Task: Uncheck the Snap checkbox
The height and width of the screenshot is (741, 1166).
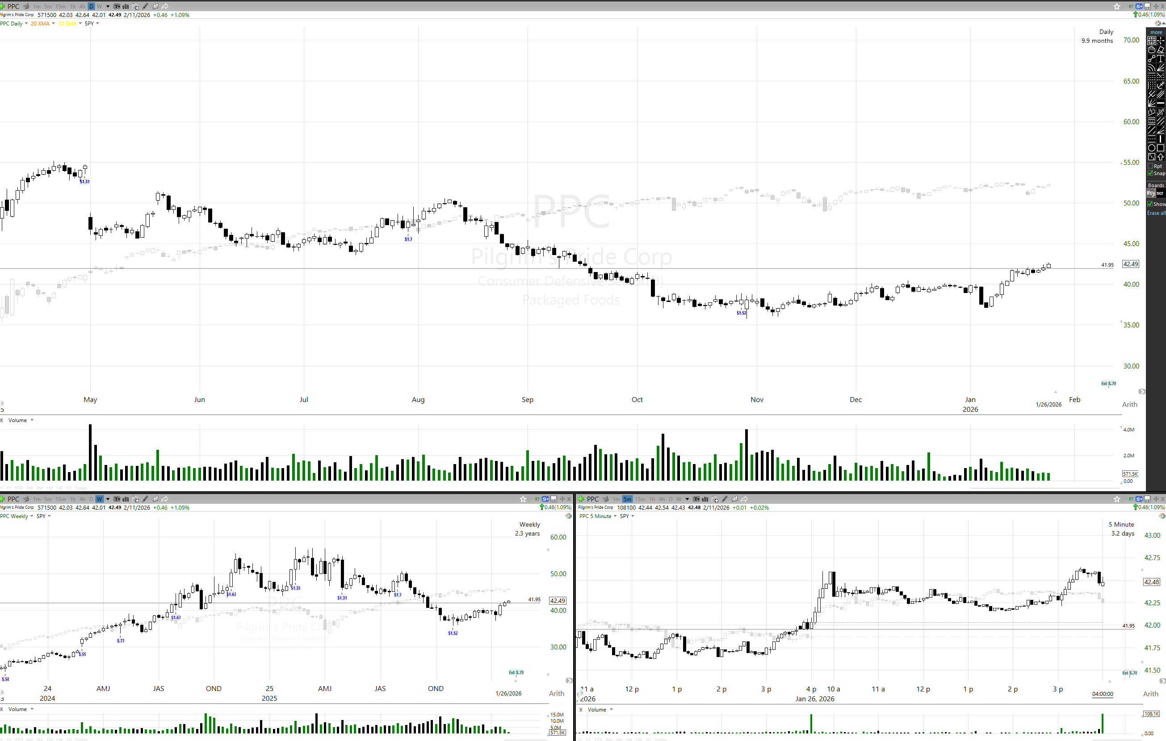Action: point(1150,173)
